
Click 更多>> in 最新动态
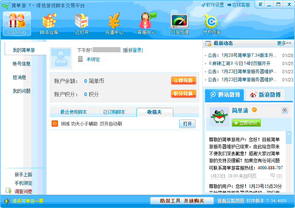pyautogui.click(x=284, y=43)
